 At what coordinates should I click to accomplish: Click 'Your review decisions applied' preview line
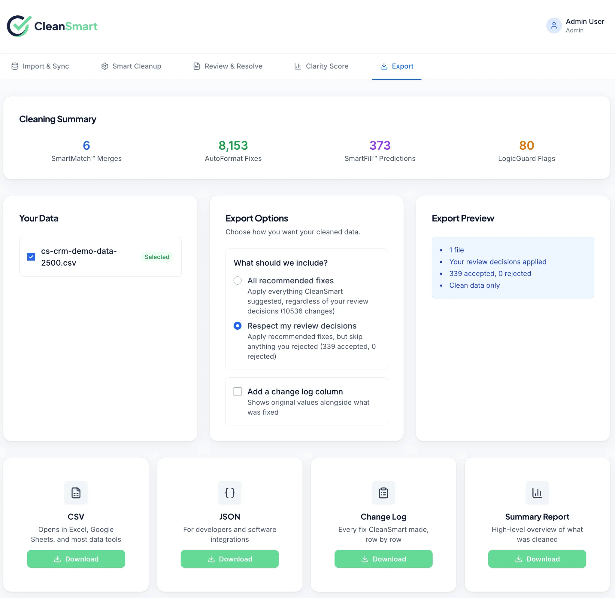(x=498, y=262)
